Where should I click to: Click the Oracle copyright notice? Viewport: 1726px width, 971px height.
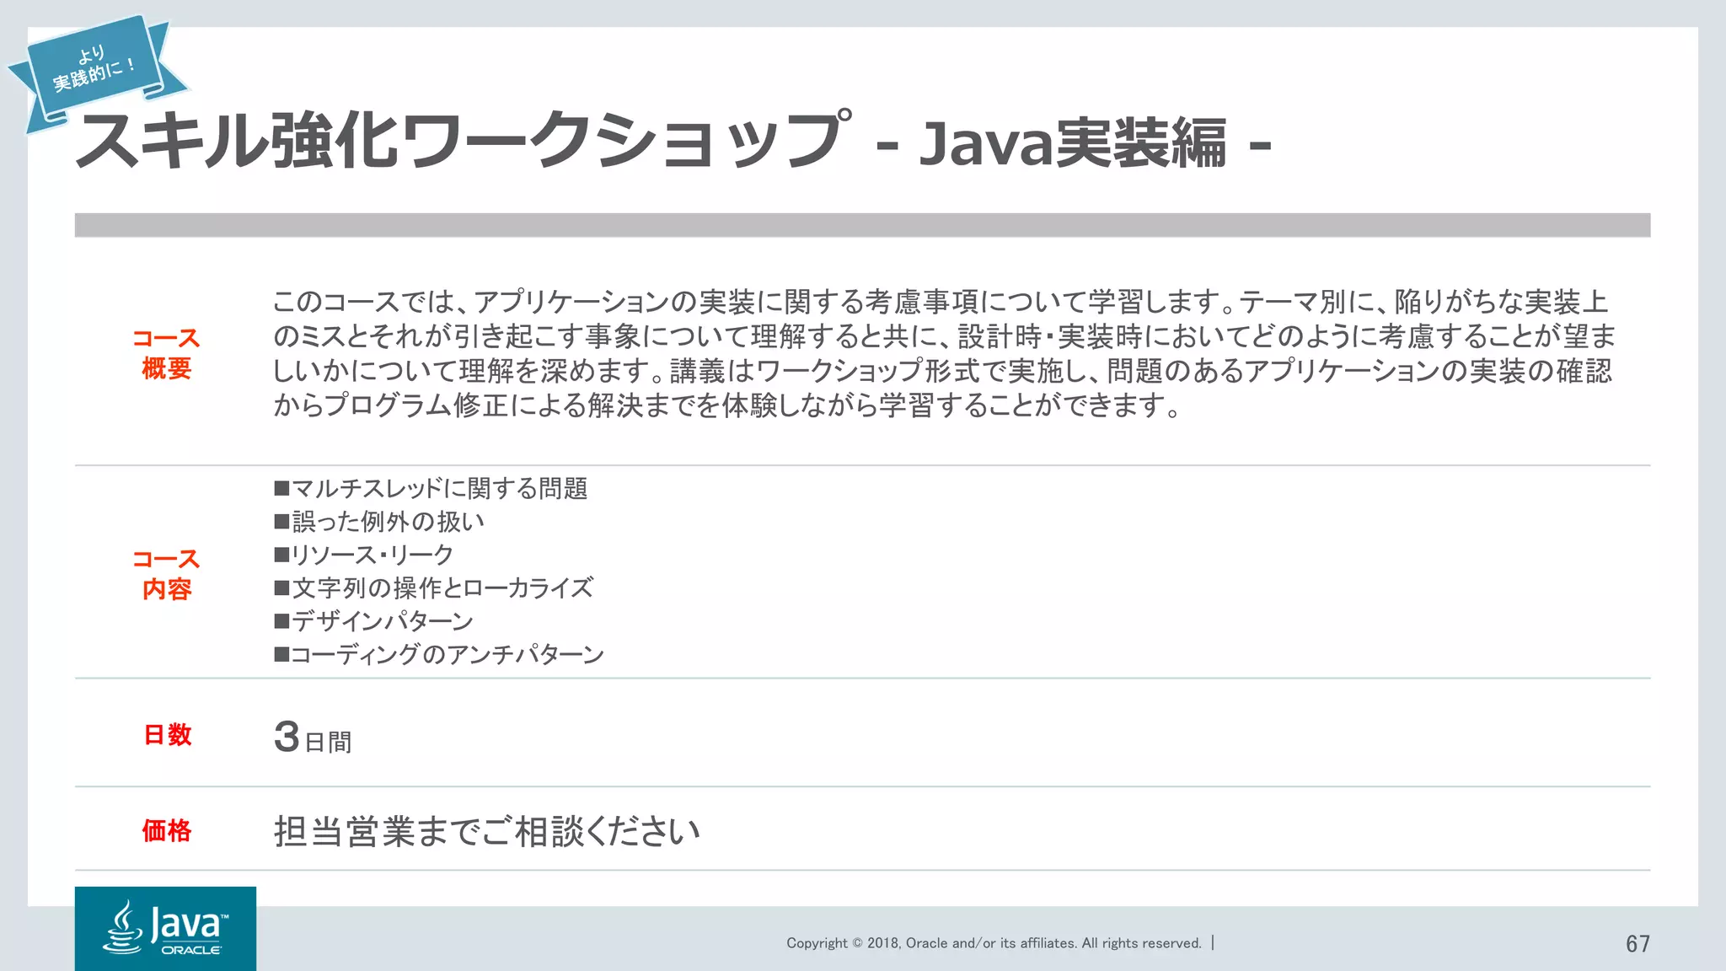(x=994, y=943)
